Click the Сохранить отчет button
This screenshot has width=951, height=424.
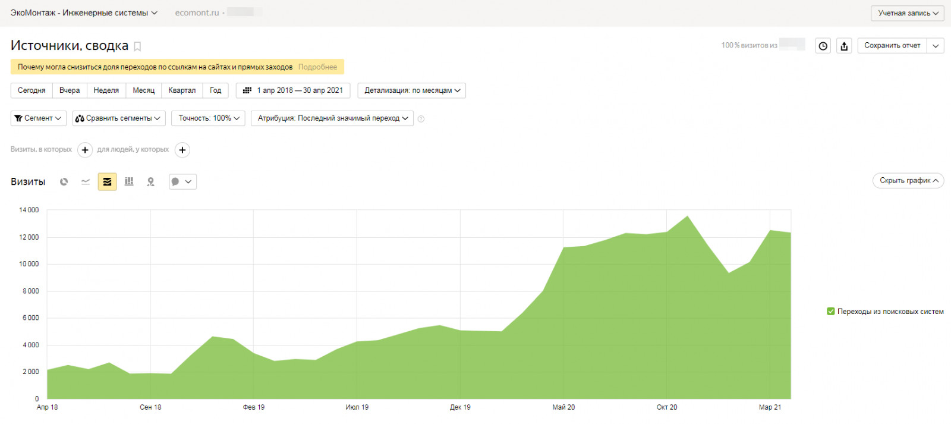pyautogui.click(x=892, y=46)
